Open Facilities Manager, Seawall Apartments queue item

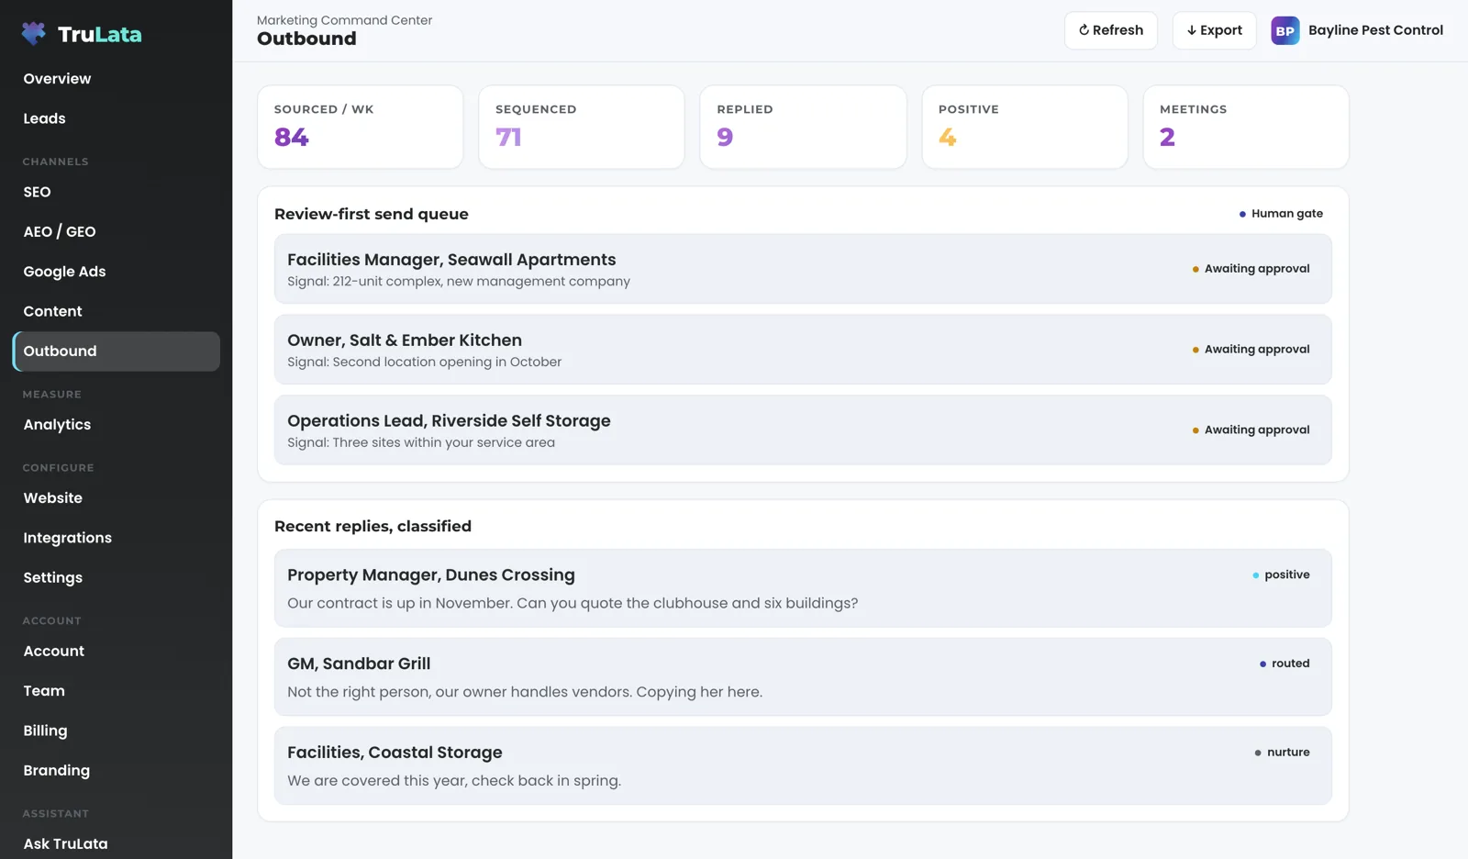pos(803,269)
